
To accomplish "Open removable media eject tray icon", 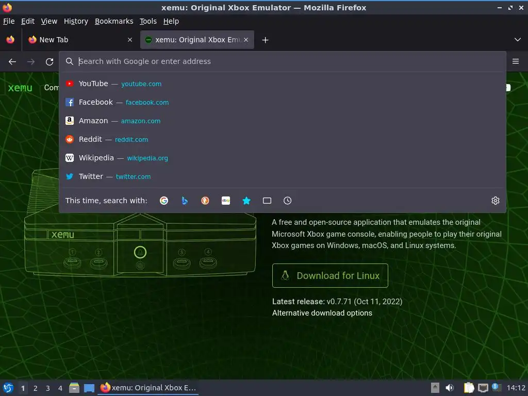I will click(x=435, y=388).
